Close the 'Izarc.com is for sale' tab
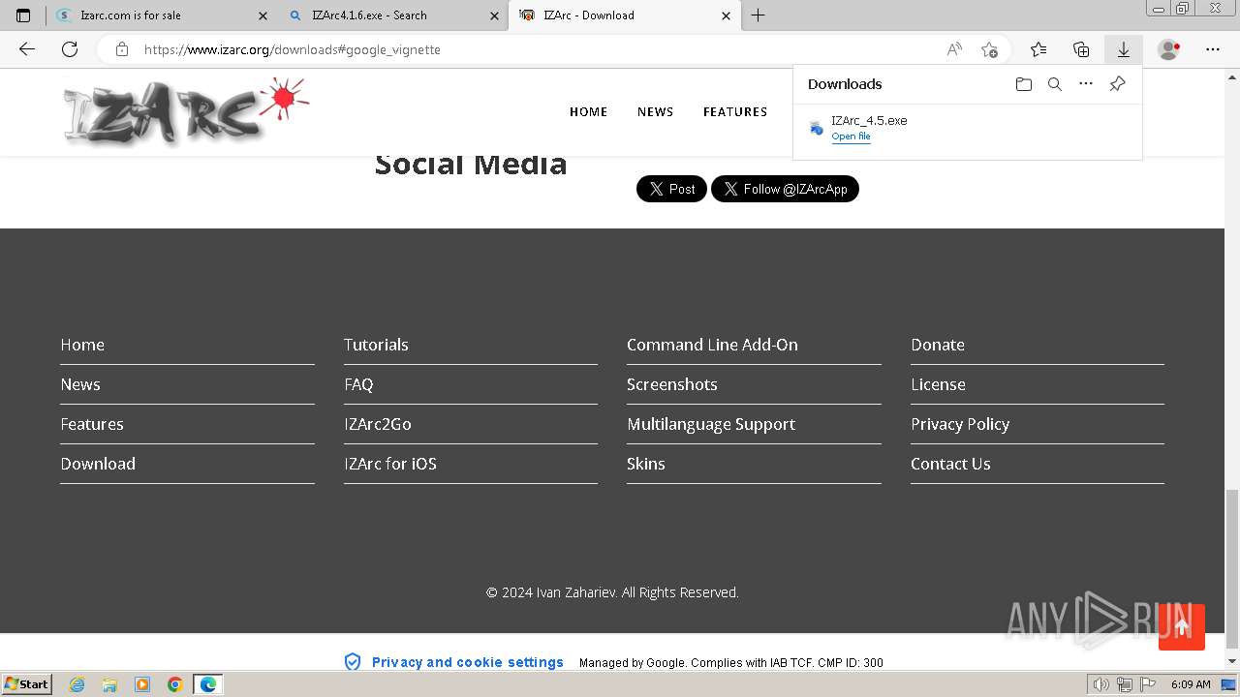1240x697 pixels. pyautogui.click(x=263, y=15)
